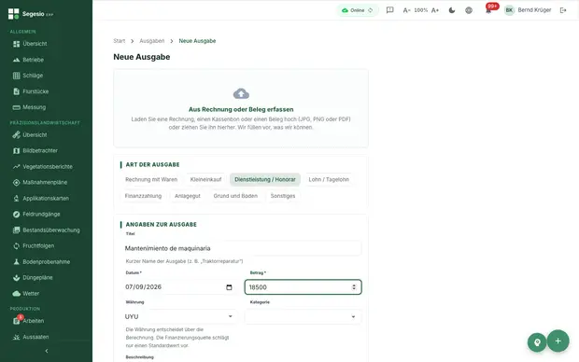Screen dimensions: 579x362
Task: Open feedback chat icon in header
Action: (389, 10)
